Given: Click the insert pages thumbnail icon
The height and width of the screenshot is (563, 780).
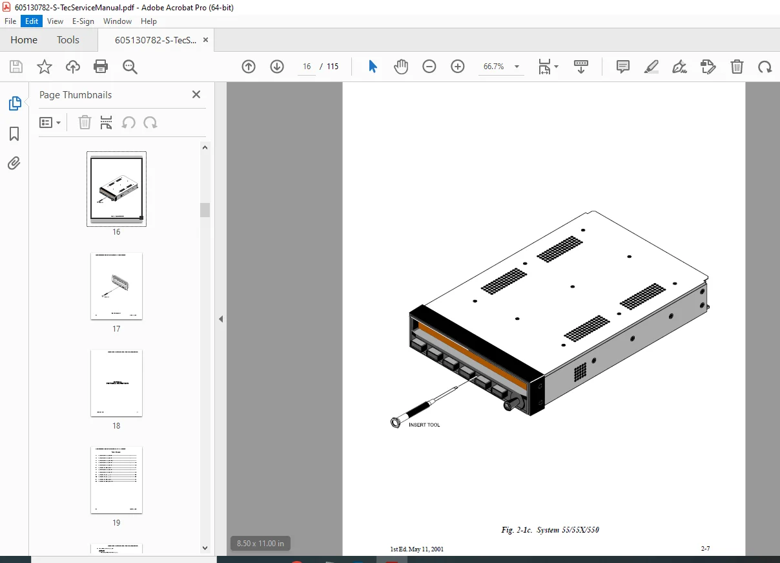Looking at the screenshot, I should (x=107, y=122).
